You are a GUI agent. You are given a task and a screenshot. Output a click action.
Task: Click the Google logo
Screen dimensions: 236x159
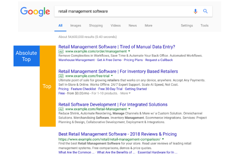[x=35, y=12]
